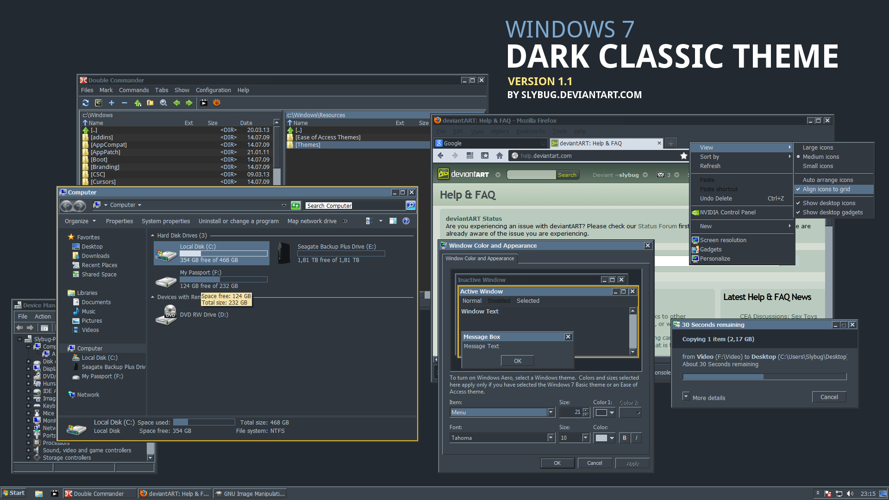The image size is (889, 500).
Task: Open Configuration menu in Double Commander
Action: click(213, 90)
